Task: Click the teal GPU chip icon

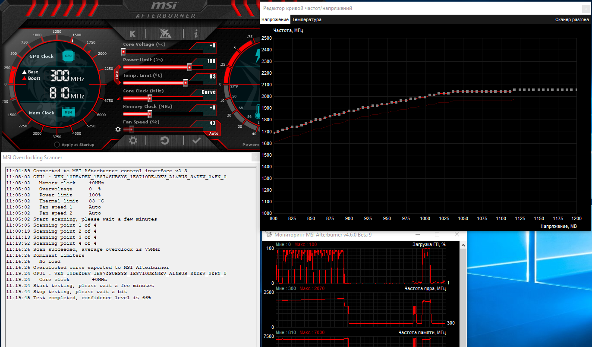Action: 68,56
